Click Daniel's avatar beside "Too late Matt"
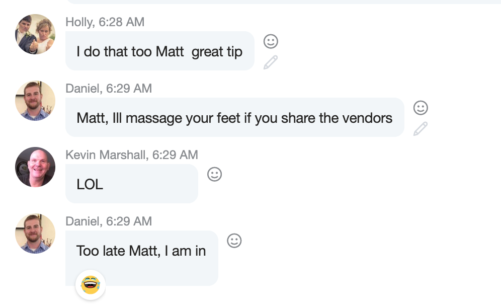501x305 pixels. (35, 234)
